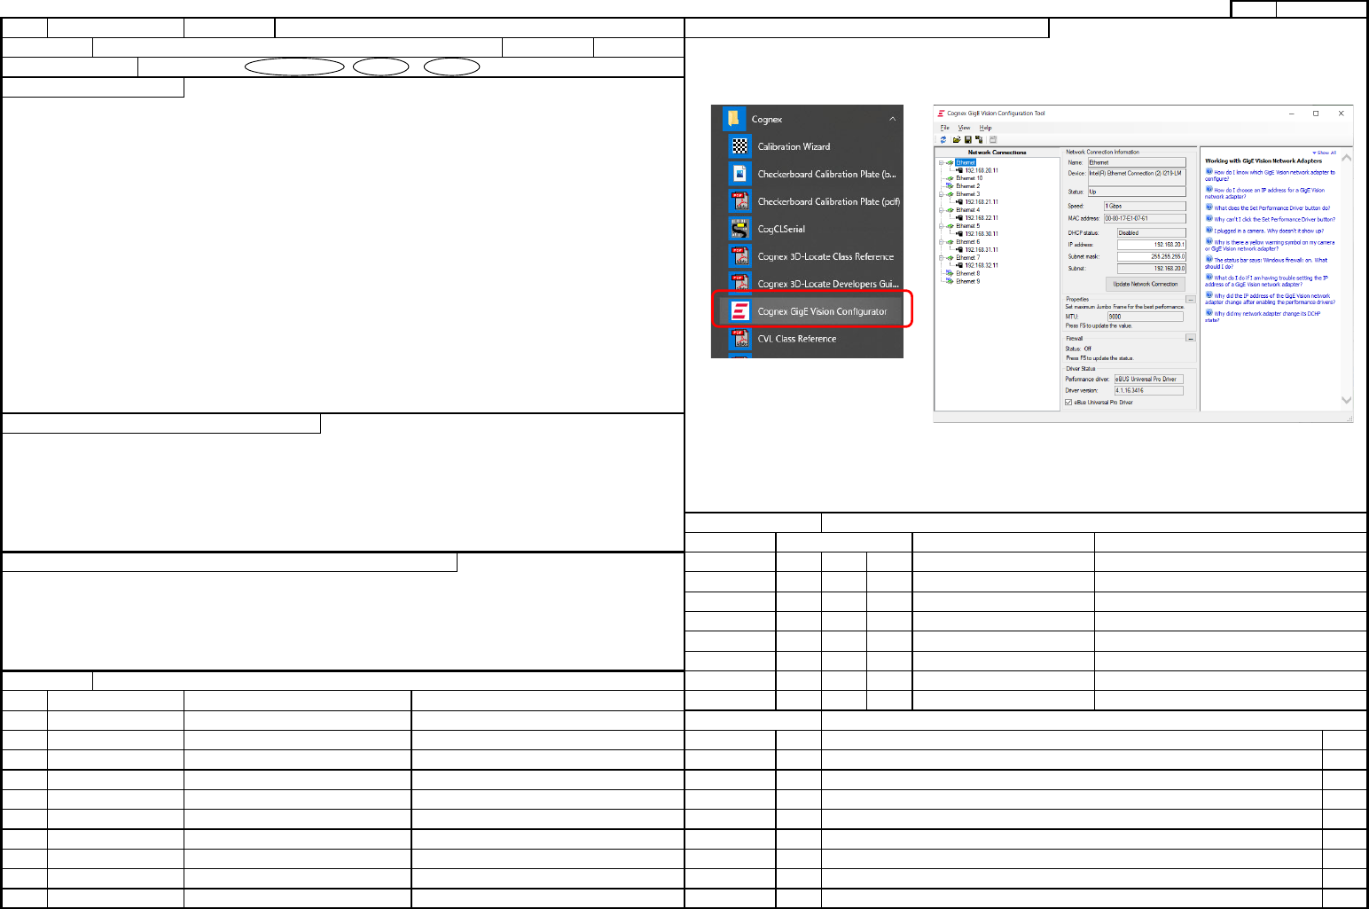Launch Cognex GigE Vision Configurator icon
The image size is (1369, 909).
pyautogui.click(x=739, y=311)
